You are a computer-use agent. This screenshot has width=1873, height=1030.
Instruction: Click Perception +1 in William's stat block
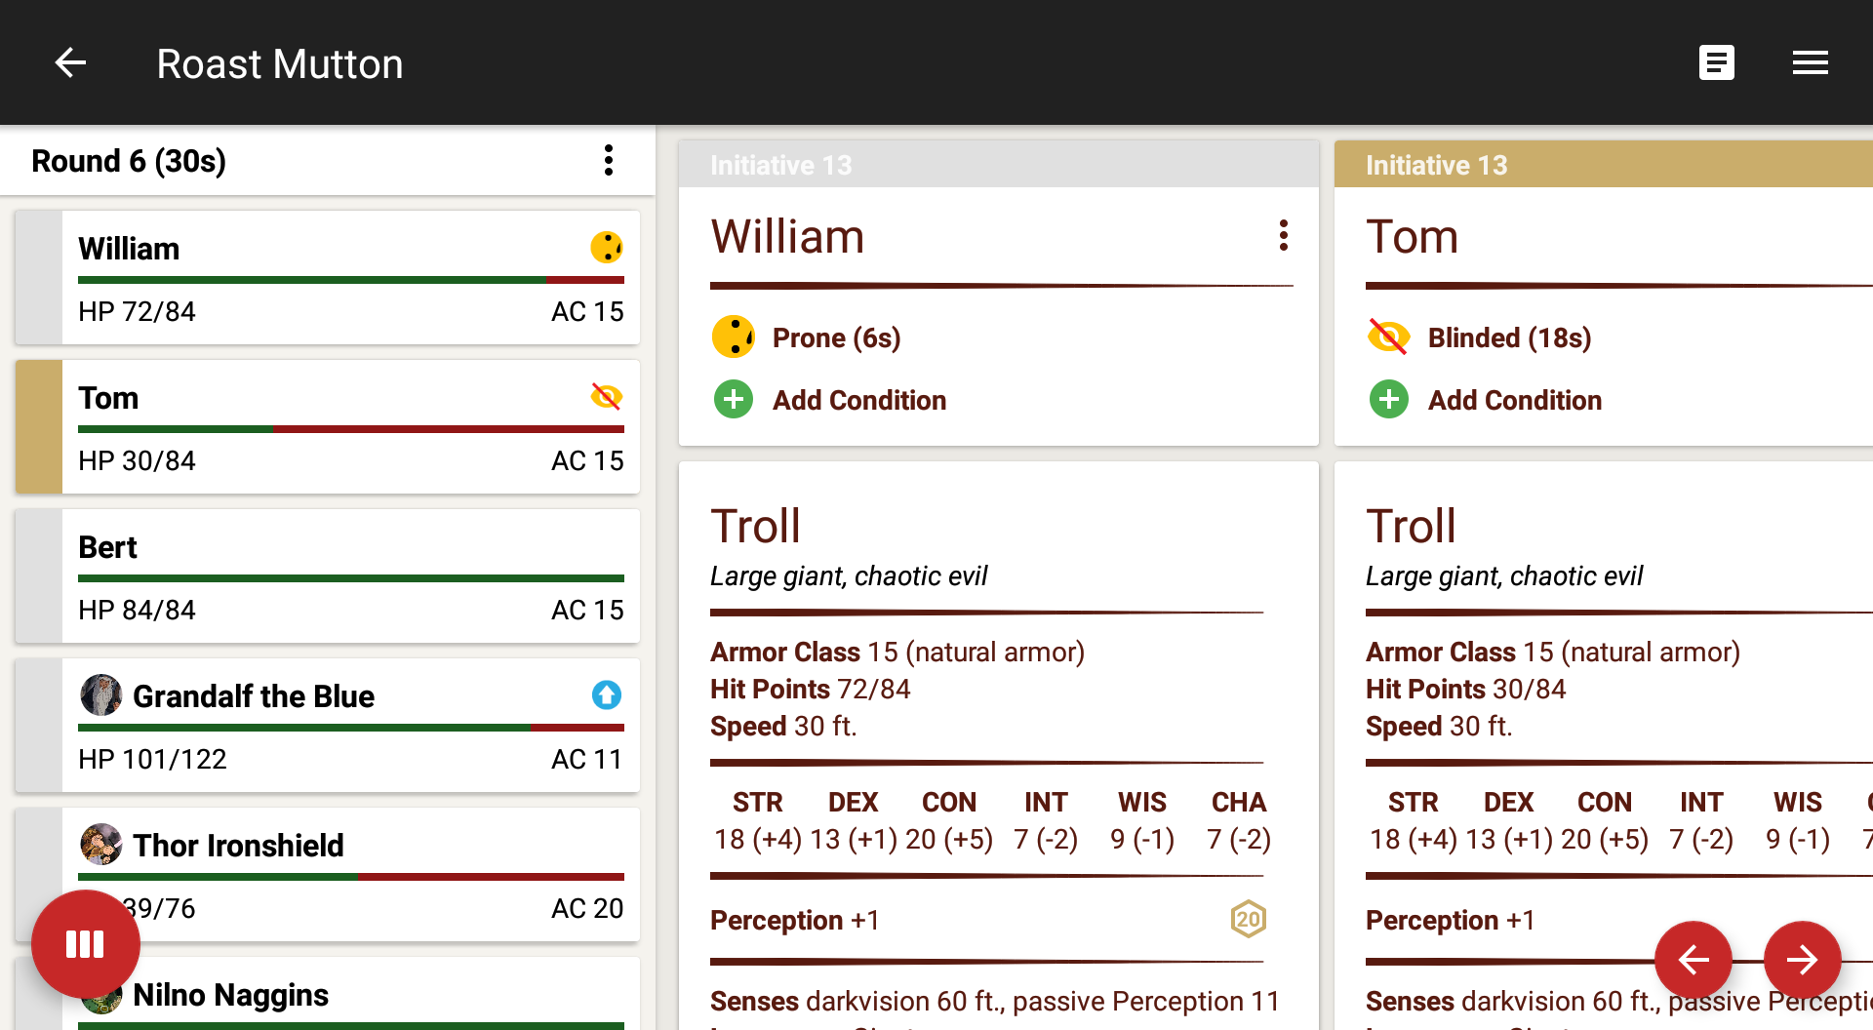pos(794,920)
